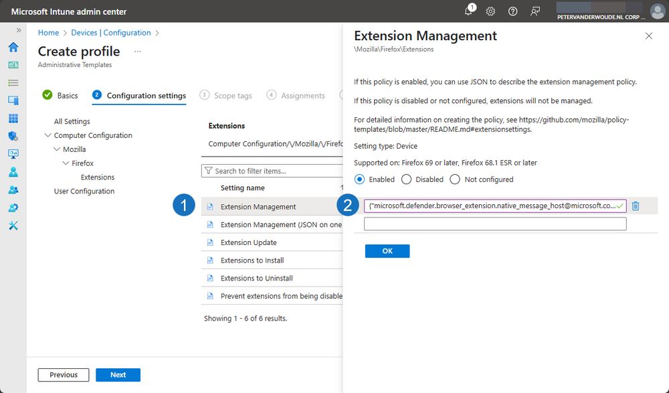Viewport: 669px width, 393px height.
Task: Click the JSON on one line row icon
Action: tap(210, 225)
